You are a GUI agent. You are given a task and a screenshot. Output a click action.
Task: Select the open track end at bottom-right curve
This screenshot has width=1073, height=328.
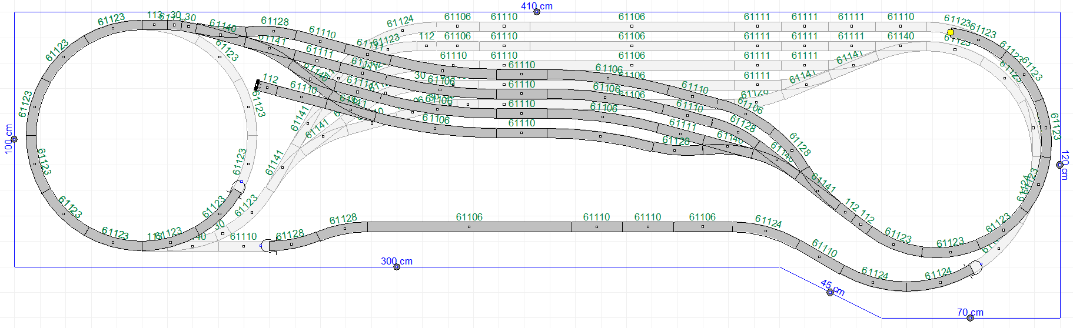click(x=976, y=267)
